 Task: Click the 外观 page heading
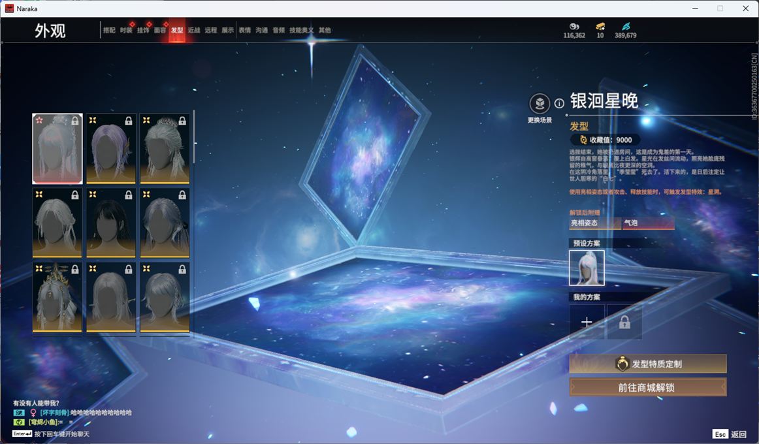click(50, 31)
